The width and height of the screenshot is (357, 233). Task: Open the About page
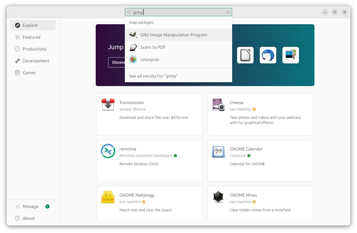pyautogui.click(x=33, y=218)
